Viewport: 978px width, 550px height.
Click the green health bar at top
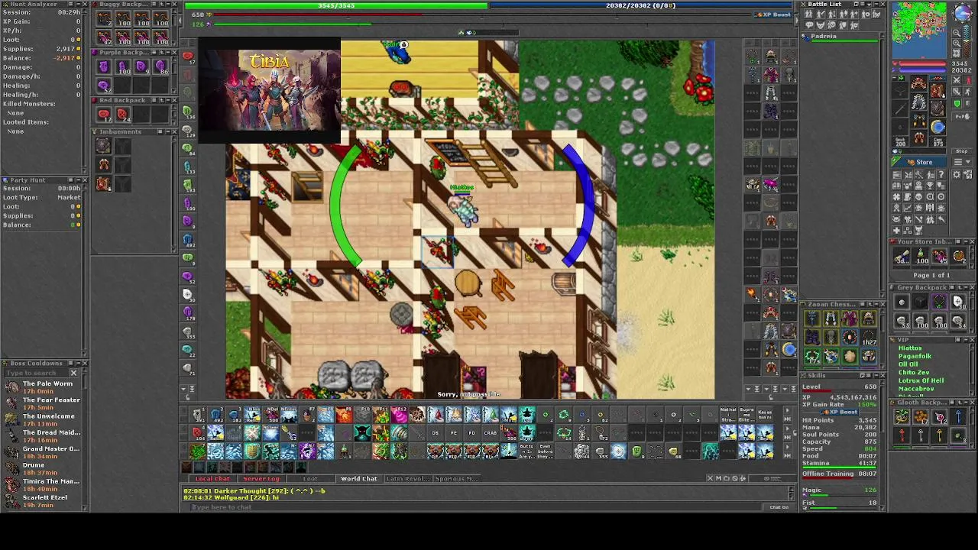336,5
